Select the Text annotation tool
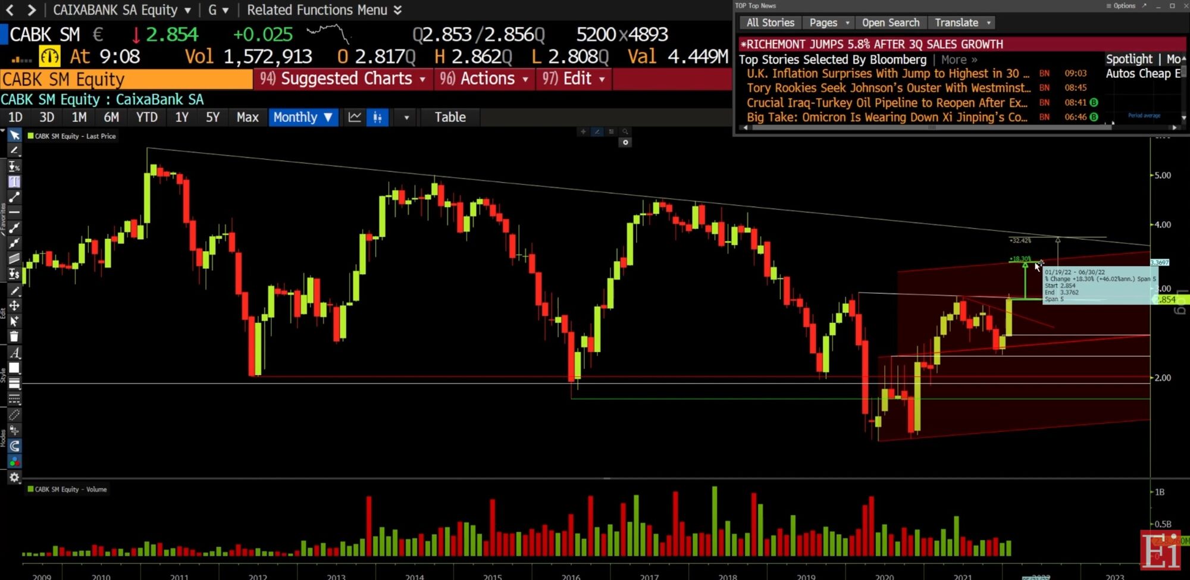 click(14, 182)
